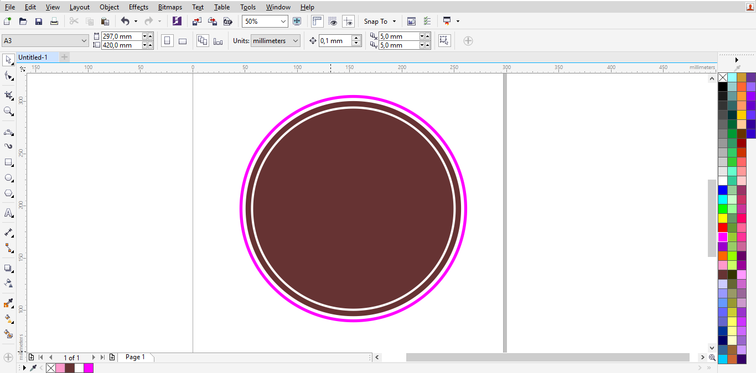Select the Zoom tool
Screen dimensions: 756x373
click(8, 111)
